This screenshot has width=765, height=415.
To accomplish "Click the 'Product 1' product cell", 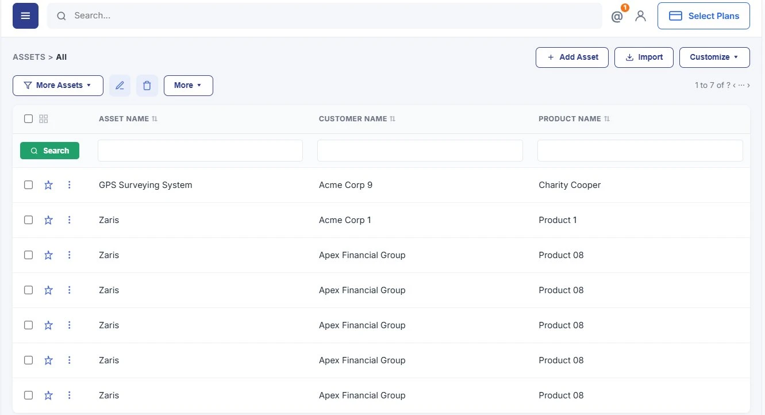I will point(558,220).
